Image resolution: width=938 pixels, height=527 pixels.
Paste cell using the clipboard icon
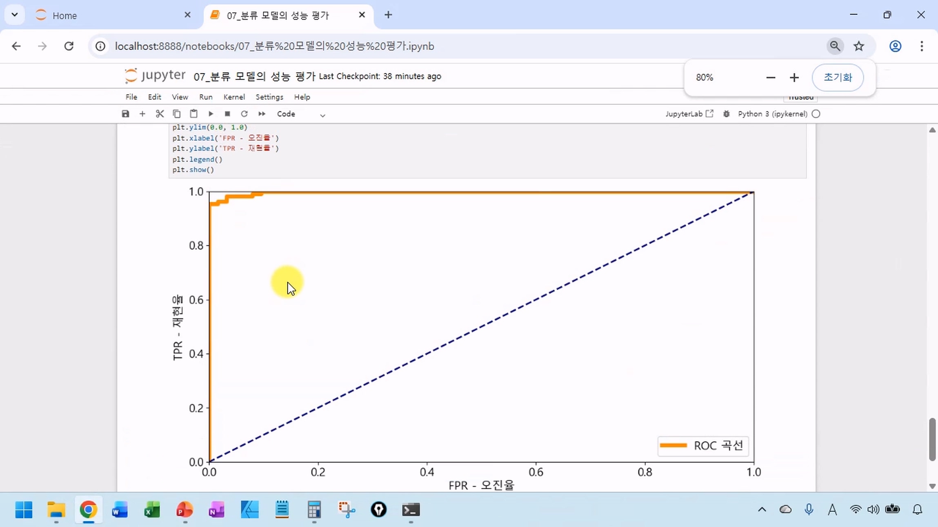point(193,114)
